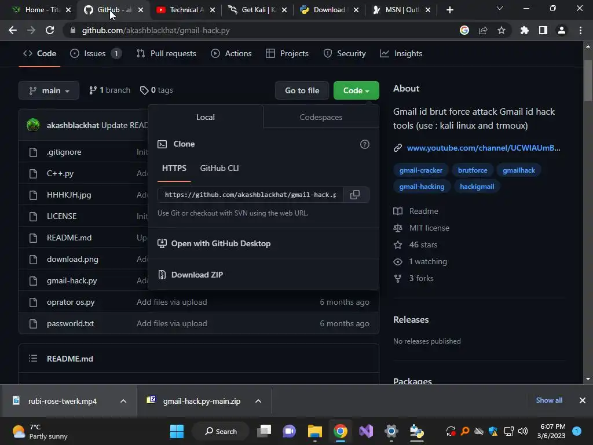
Task: Open the Insights tab
Action: [401, 54]
